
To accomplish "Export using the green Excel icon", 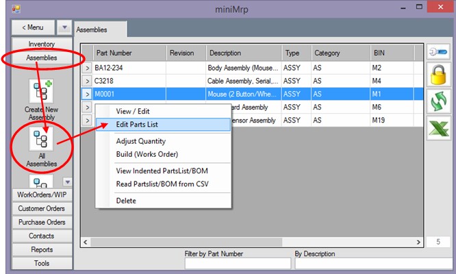I will coord(438,127).
